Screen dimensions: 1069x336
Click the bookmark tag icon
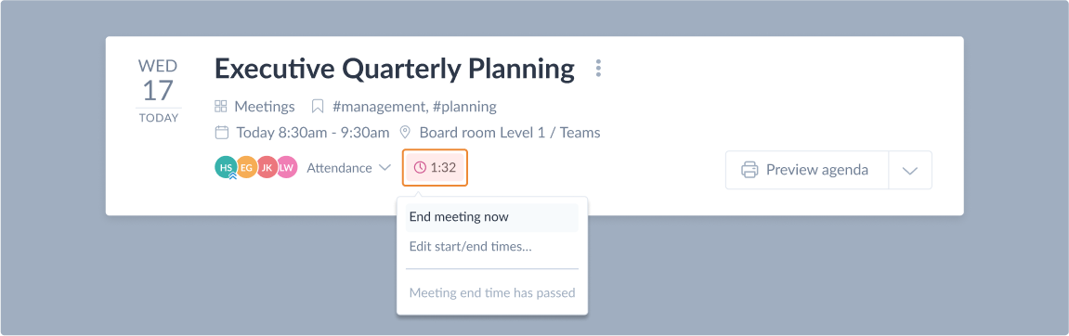pos(317,107)
